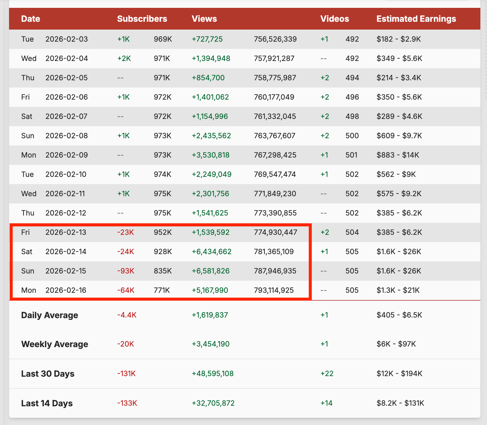Click the +48,595,108 views total
Screen dimensions: 487x425
pyautogui.click(x=213, y=374)
